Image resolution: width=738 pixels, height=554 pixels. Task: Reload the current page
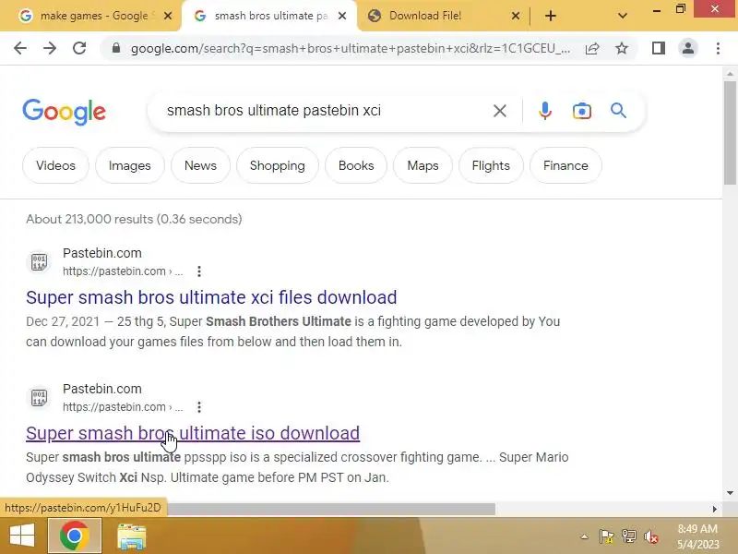coord(79,48)
